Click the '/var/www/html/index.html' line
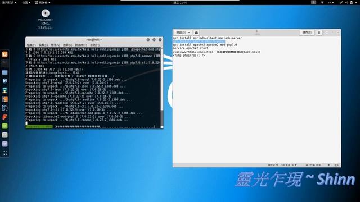 coord(217,52)
